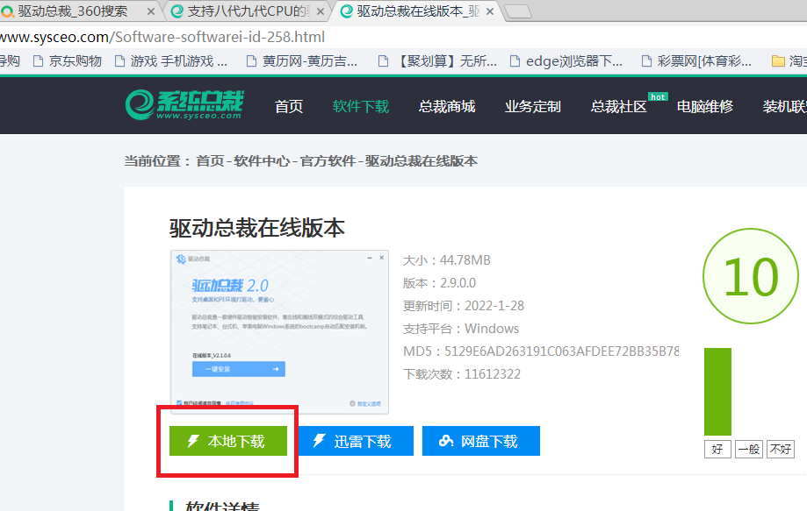Viewport: 807px width, 511px height.
Task: Open 业务定制 navigation item
Action: pyautogui.click(x=533, y=106)
